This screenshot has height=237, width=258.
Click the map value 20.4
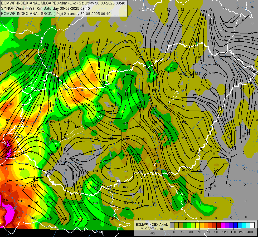coord(125,203)
